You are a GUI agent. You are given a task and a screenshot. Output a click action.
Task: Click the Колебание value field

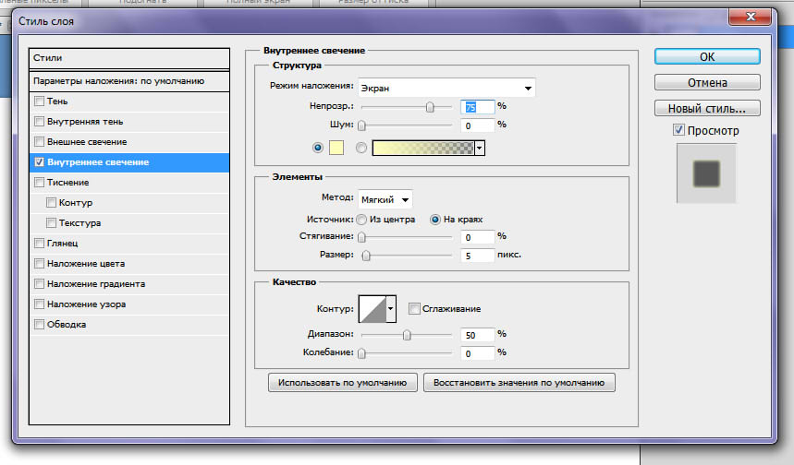click(477, 353)
